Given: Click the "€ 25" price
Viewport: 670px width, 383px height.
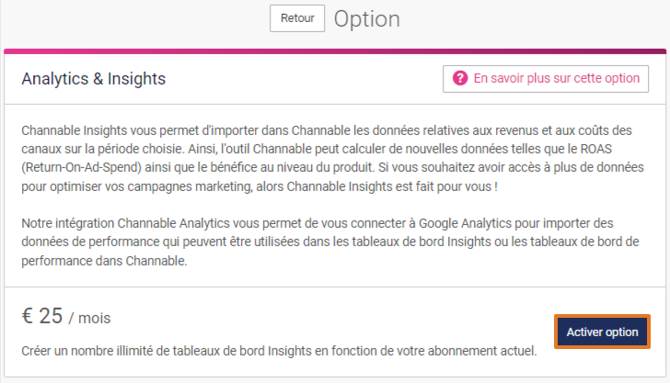Looking at the screenshot, I should point(42,316).
